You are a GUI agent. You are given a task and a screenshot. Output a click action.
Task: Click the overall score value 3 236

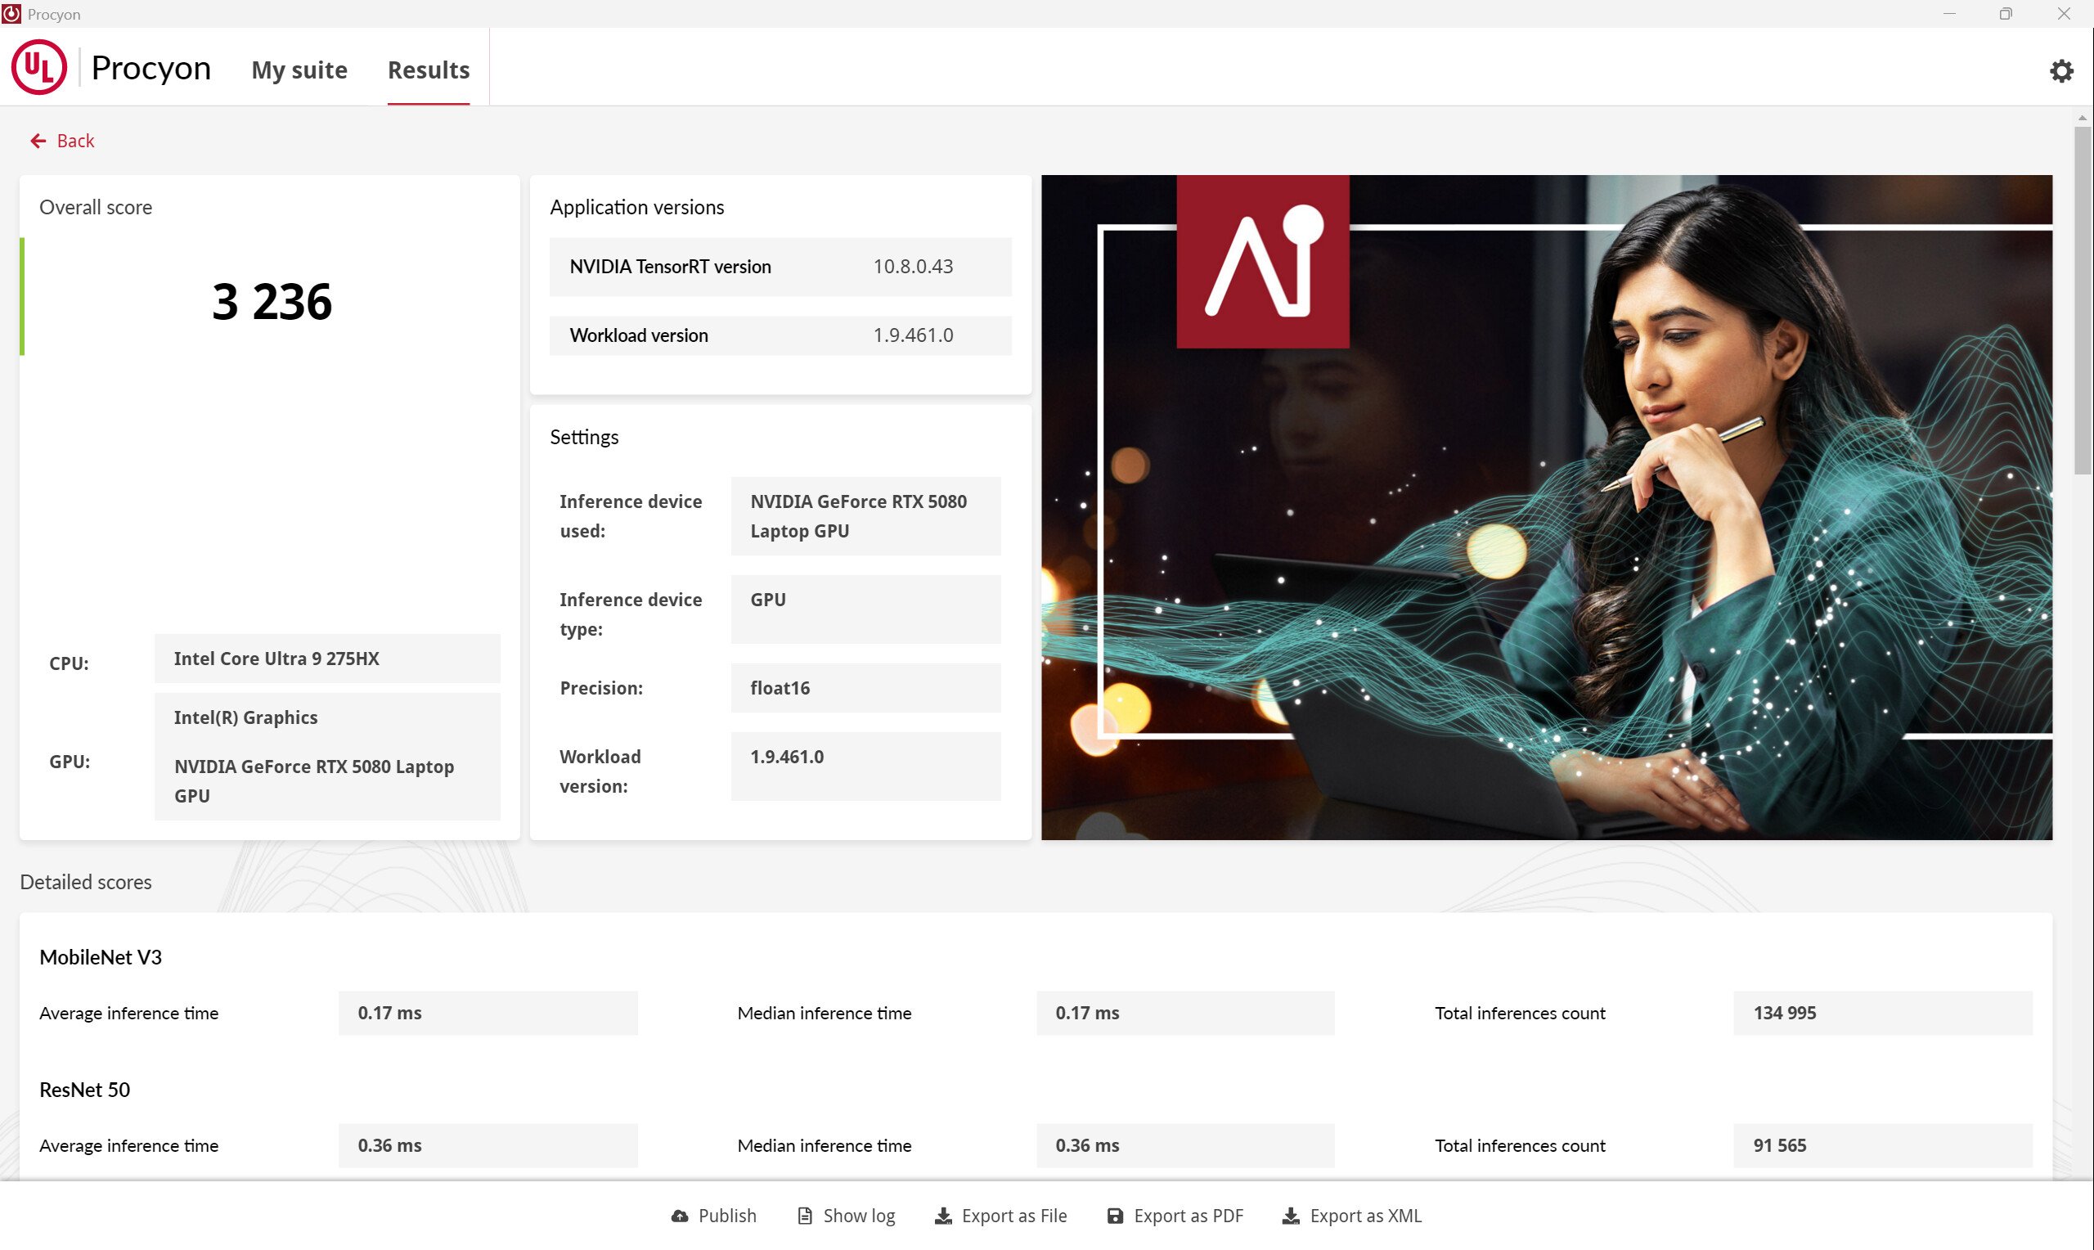271,302
